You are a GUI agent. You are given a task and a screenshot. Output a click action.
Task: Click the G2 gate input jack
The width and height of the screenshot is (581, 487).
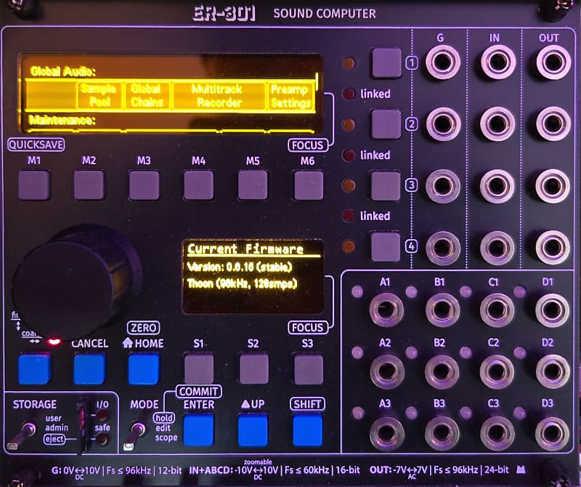point(443,124)
